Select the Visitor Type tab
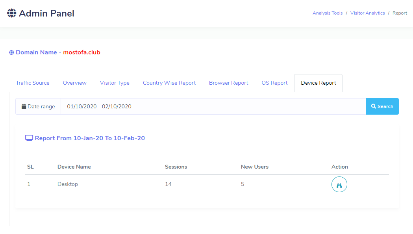The width and height of the screenshot is (413, 234). click(115, 83)
